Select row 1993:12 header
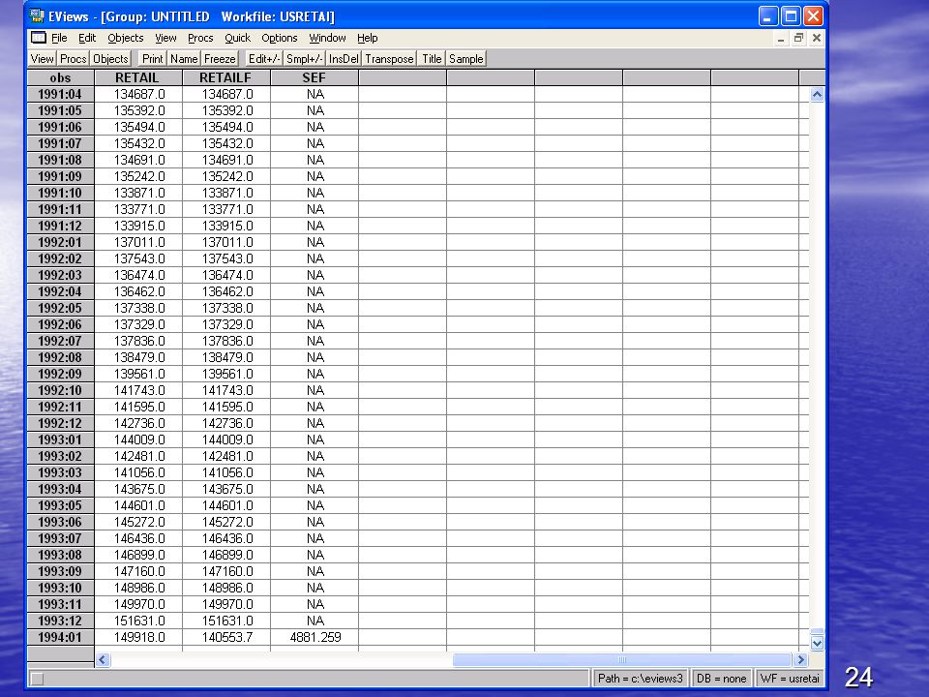Viewport: 929px width, 697px height. (x=60, y=621)
